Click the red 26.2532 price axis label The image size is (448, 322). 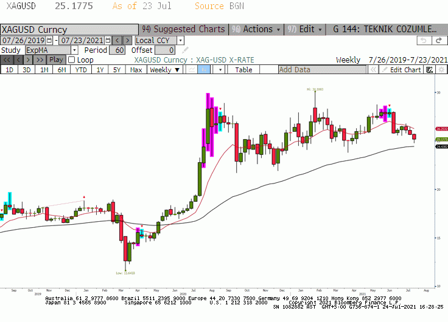pos(442,129)
